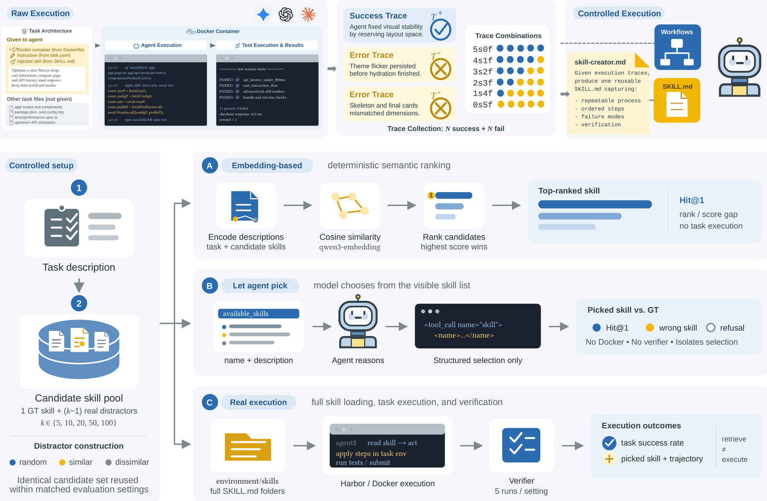Viewport: 767px width, 501px height.
Task: Click the skill-creator.md note title
Action: [x=600, y=62]
